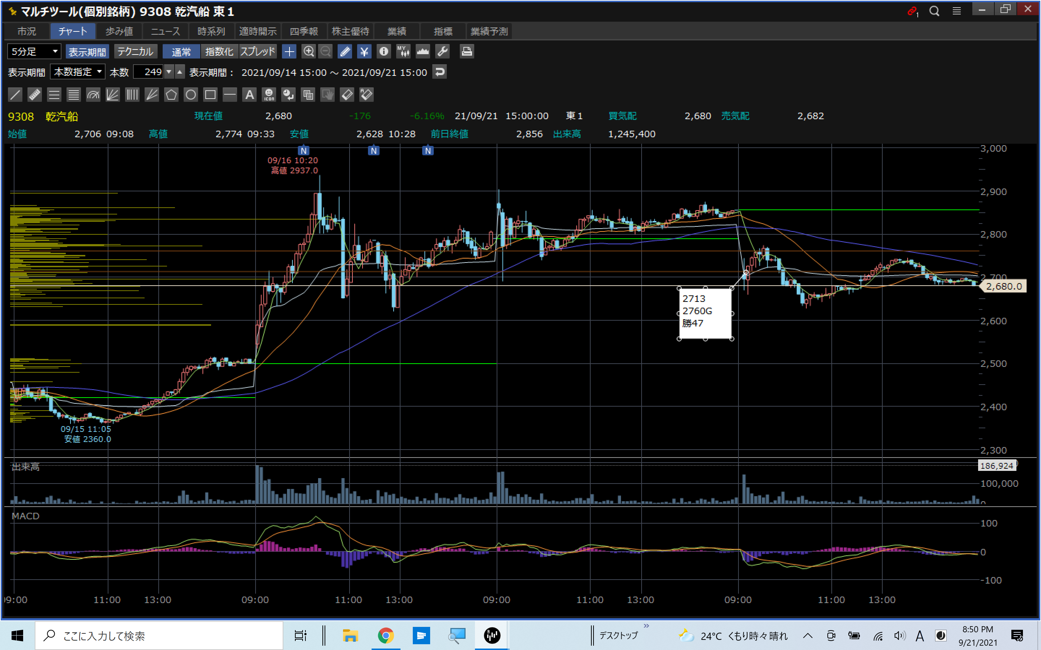Click the テクニカル button

[x=135, y=52]
